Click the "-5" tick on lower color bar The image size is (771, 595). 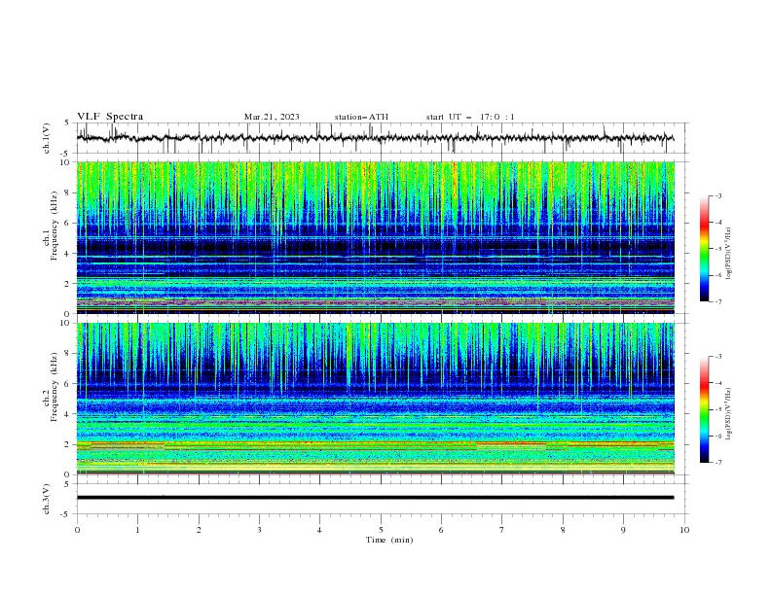(717, 409)
